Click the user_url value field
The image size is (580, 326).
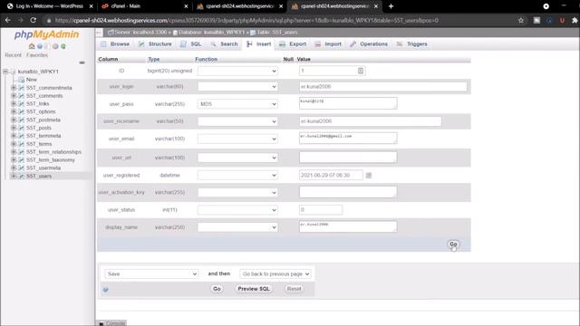[x=348, y=157]
